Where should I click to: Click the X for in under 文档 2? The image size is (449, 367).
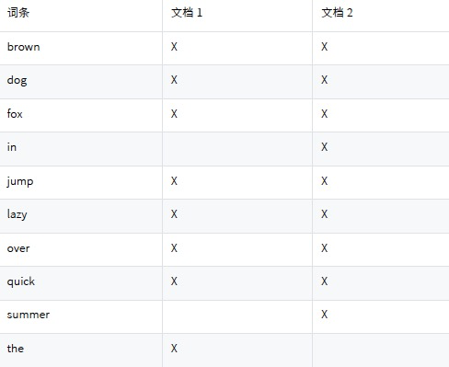pyautogui.click(x=325, y=147)
